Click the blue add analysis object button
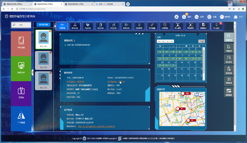This screenshot has height=143, width=247. click(44, 25)
